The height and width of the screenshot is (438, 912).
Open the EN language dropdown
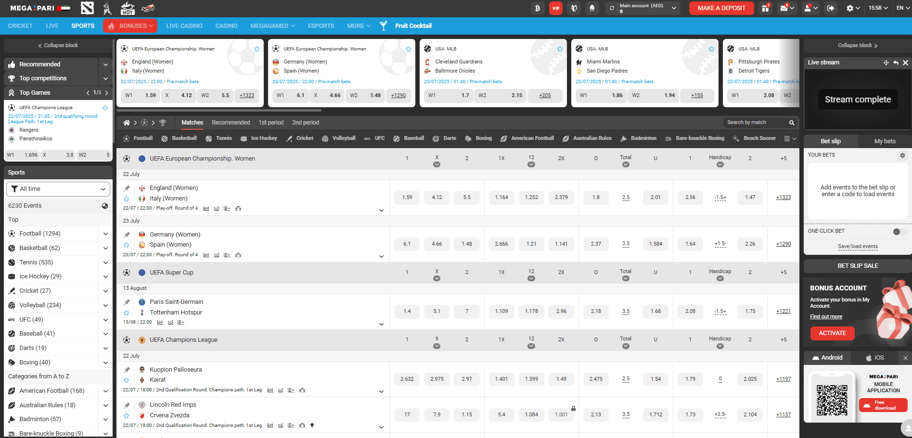tap(902, 8)
